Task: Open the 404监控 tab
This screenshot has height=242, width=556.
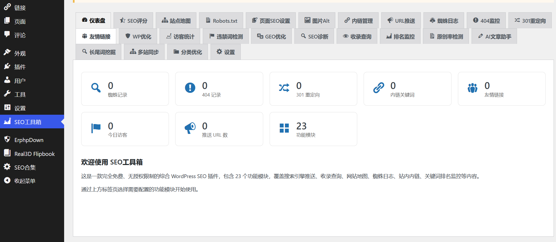Action: 486,20
